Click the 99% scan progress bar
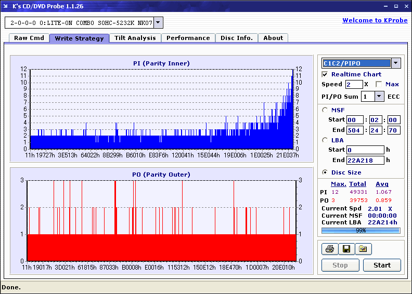The height and width of the screenshot is (294, 412). pos(360,230)
